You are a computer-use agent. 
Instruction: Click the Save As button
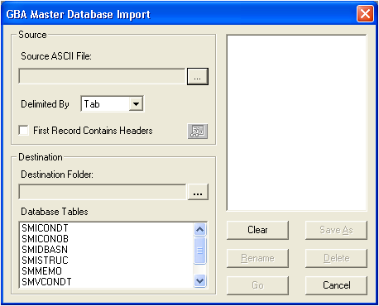[336, 230]
